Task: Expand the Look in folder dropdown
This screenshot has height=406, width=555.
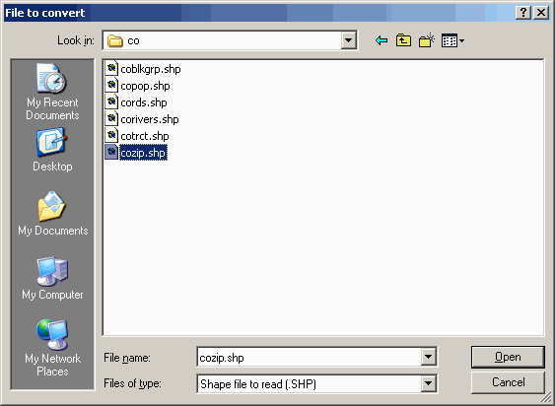Action: point(348,40)
